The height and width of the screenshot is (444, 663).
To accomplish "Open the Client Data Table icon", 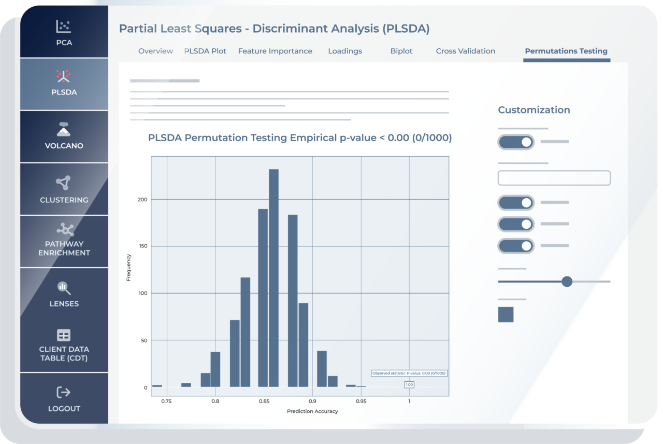I will [64, 335].
